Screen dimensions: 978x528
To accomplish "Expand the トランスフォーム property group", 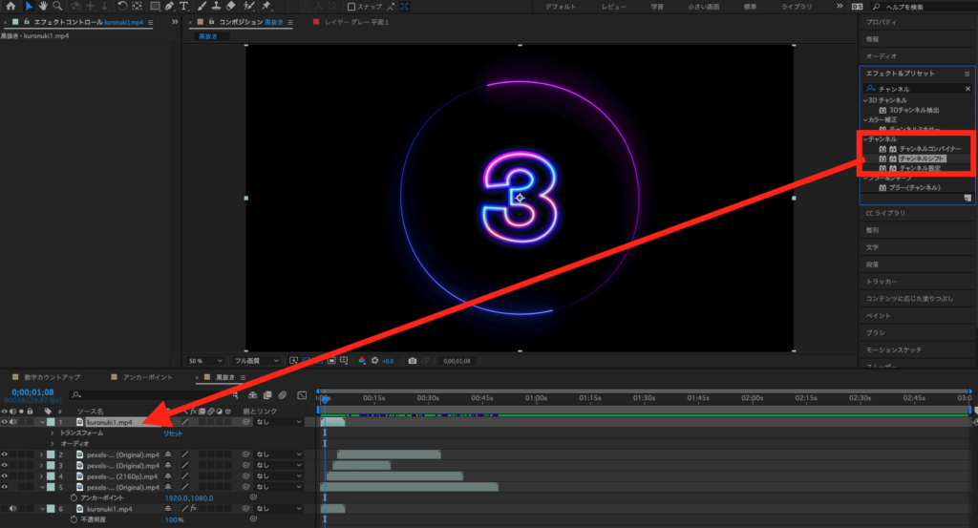I will coord(52,433).
